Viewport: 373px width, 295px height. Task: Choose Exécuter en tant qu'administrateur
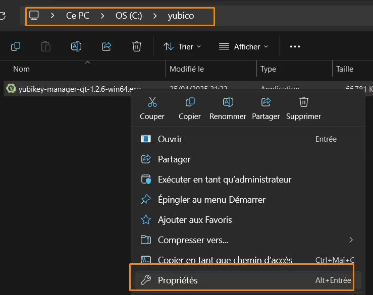click(x=247, y=180)
